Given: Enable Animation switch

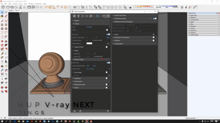Looking at the screenshot, I should tap(107, 78).
